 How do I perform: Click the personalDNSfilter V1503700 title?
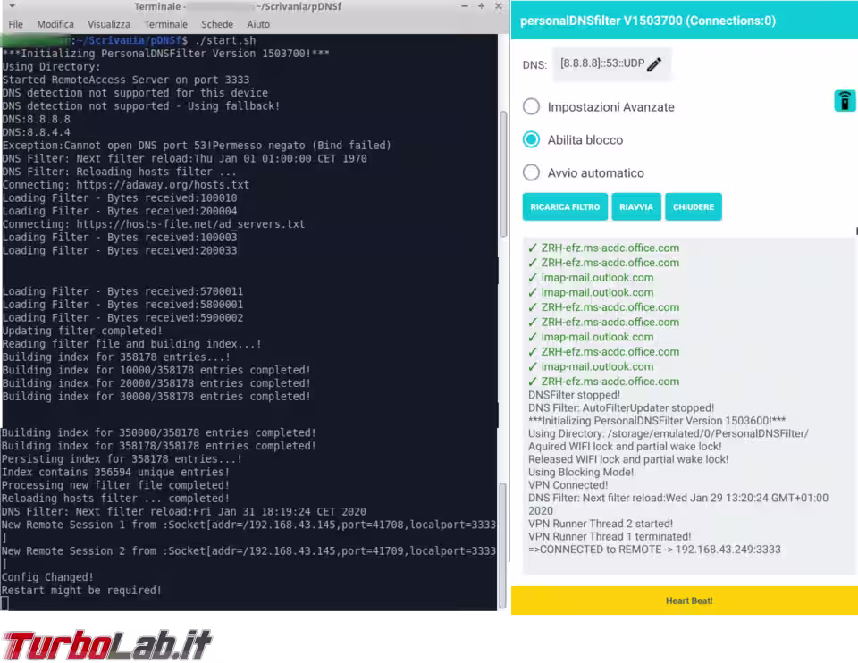click(648, 21)
